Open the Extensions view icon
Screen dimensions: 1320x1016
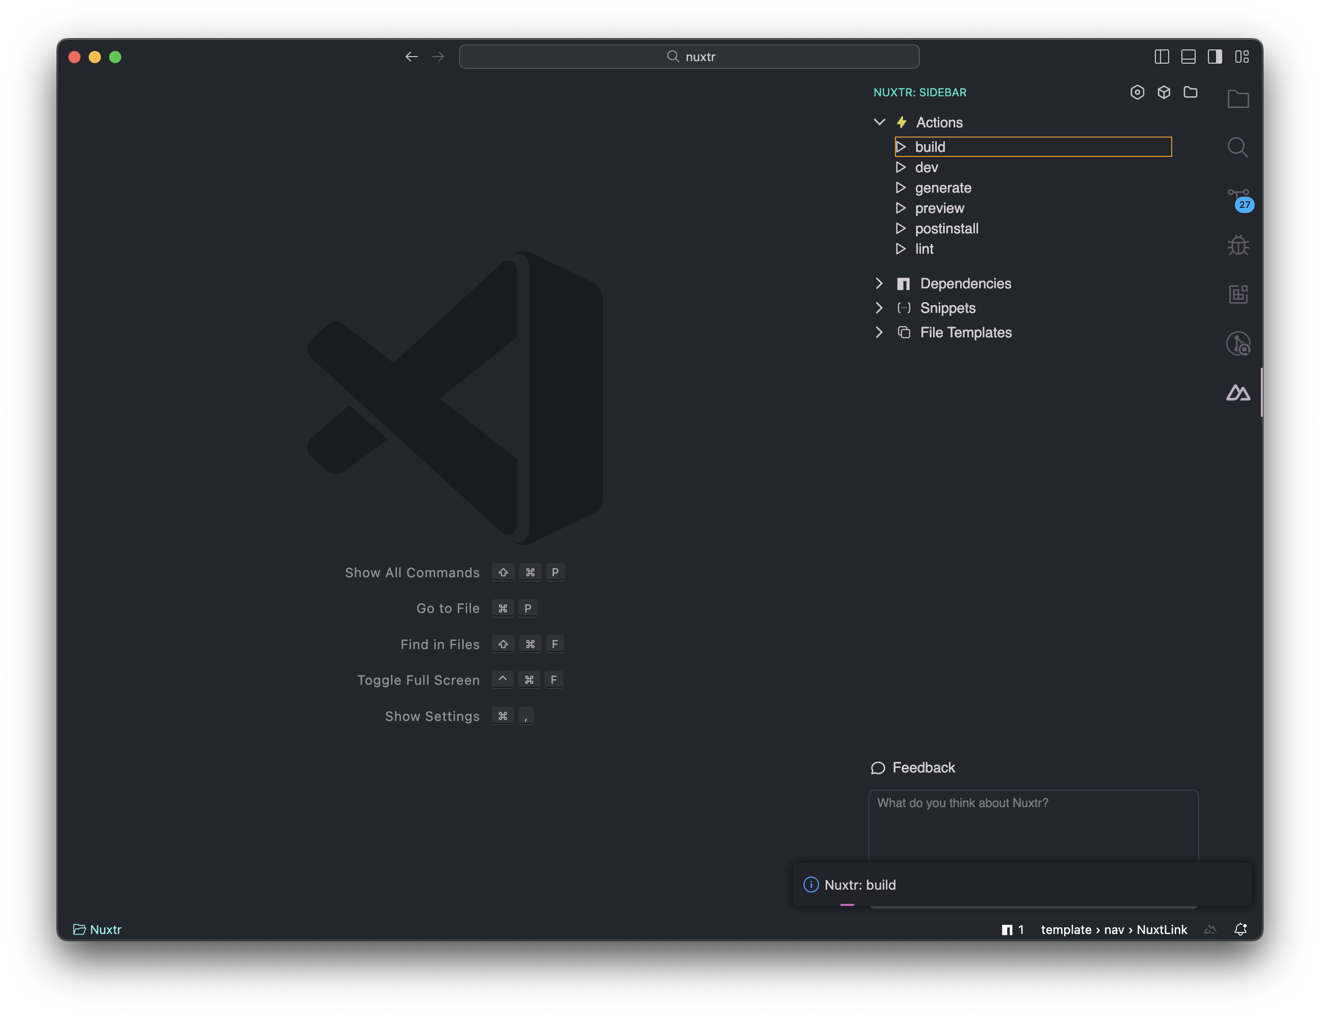tap(1238, 295)
